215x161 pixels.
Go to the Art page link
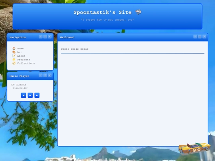click(20, 52)
